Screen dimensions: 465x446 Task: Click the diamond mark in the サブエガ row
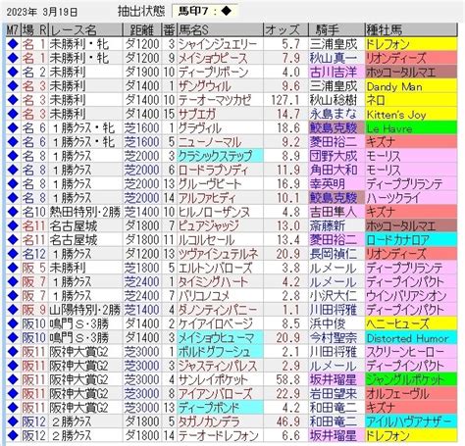tap(13, 114)
